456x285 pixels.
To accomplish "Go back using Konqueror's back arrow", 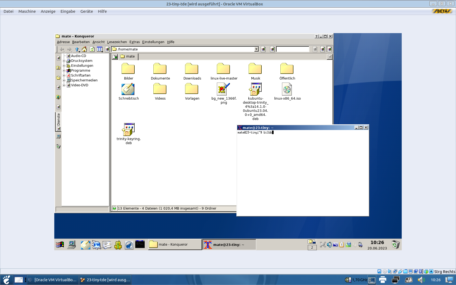I will [x=62, y=49].
